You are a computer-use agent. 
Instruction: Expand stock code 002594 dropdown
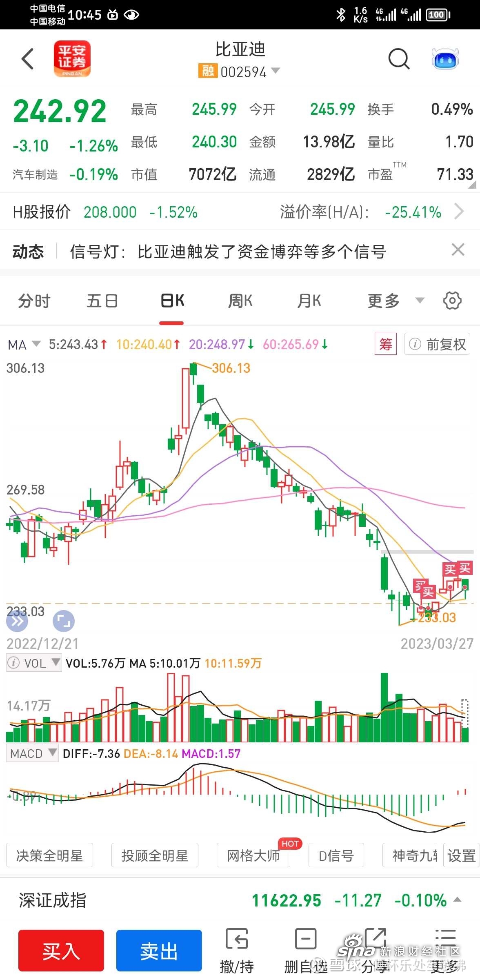point(276,71)
